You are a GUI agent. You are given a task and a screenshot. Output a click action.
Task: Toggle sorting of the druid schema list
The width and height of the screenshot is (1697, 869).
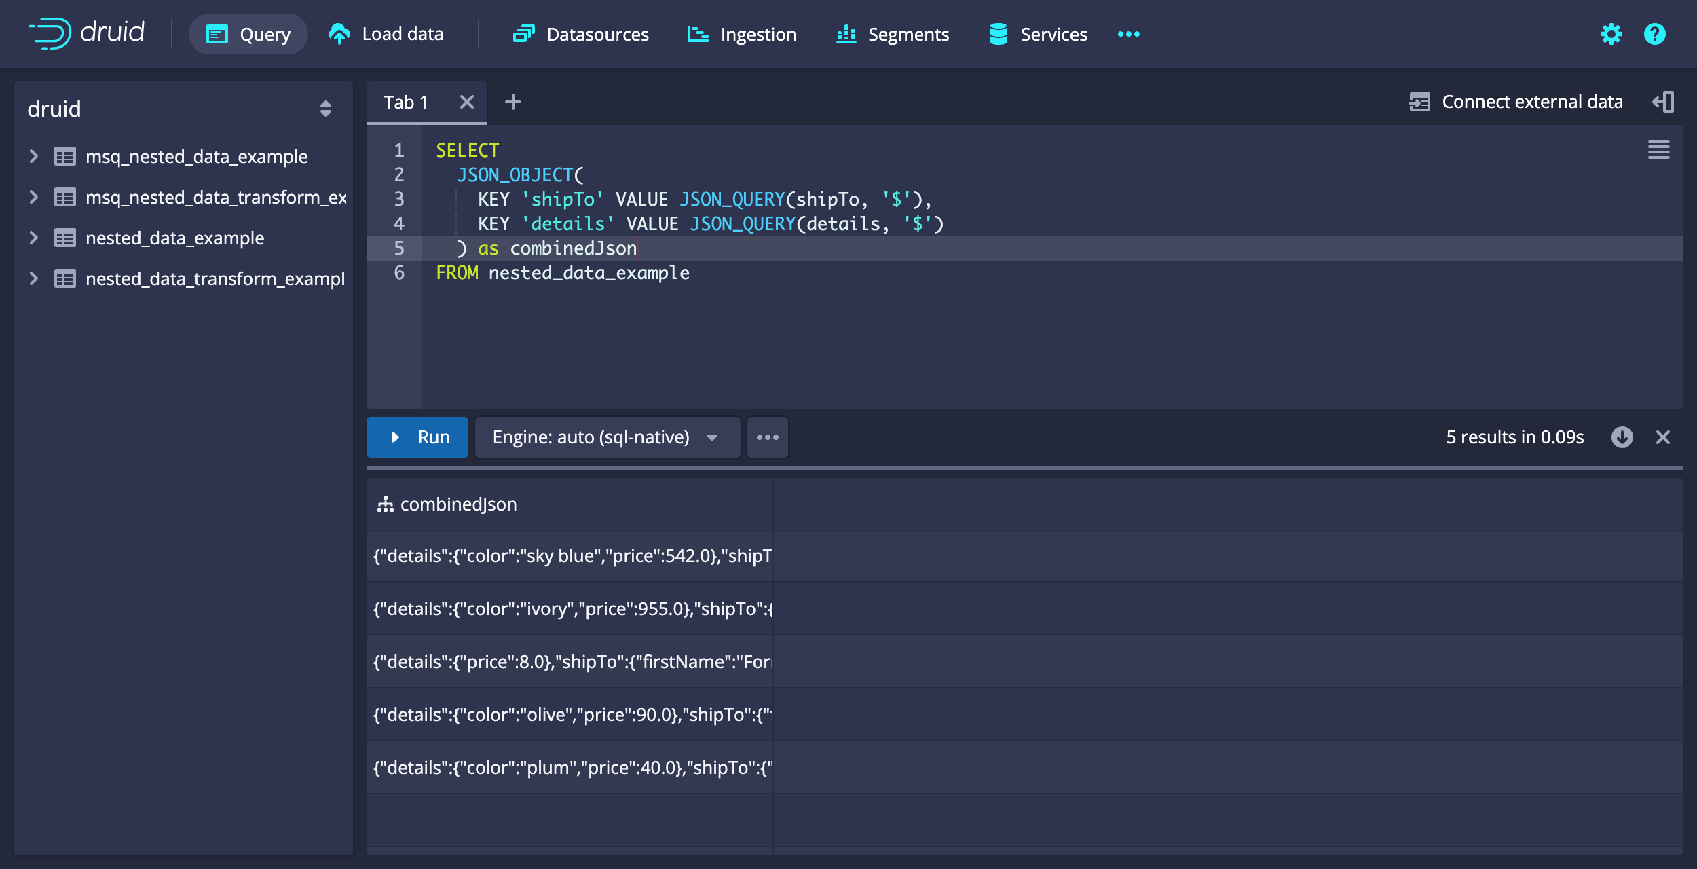click(325, 109)
